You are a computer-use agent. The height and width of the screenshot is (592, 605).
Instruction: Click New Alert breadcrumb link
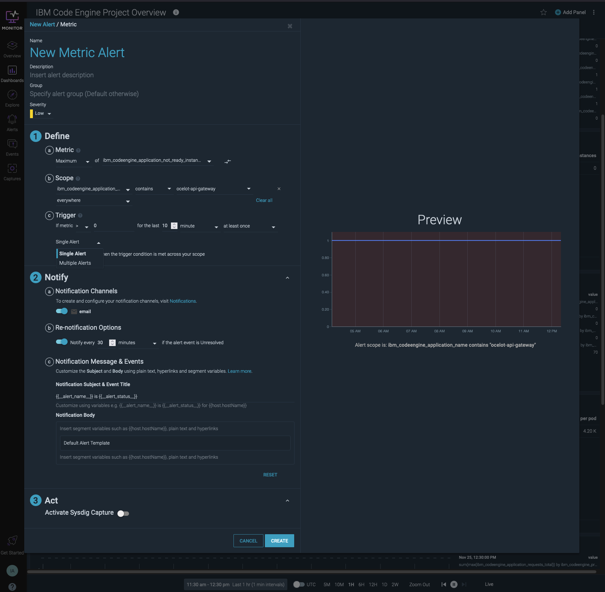[42, 24]
